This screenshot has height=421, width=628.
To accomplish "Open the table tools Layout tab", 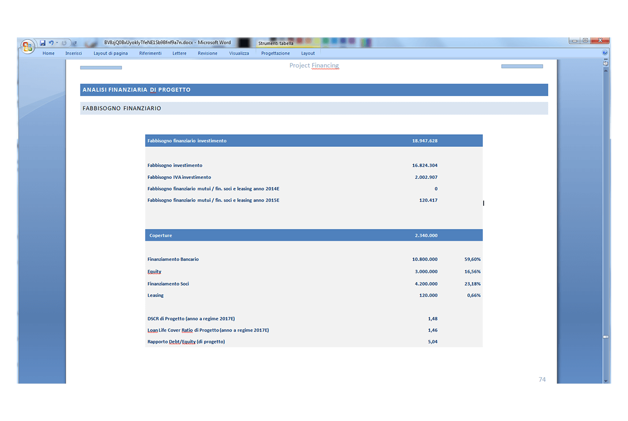I will click(308, 53).
